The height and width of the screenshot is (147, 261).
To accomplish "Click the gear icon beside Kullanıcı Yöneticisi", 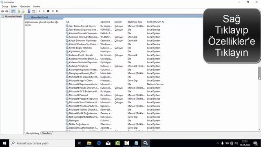I will tap(67, 66).
